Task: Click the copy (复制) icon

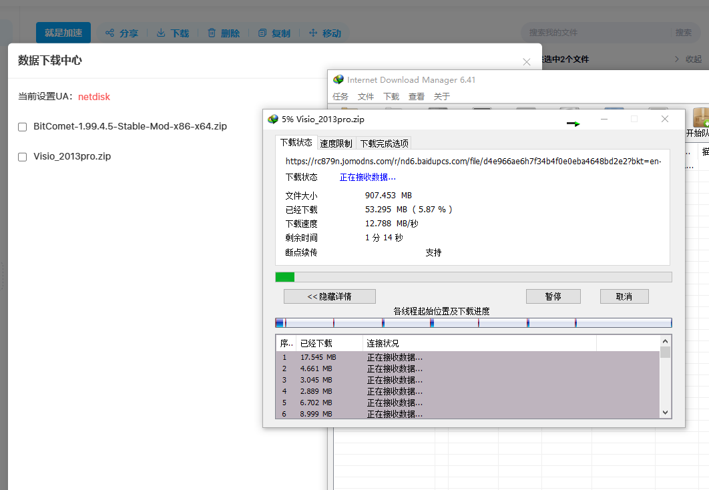Action: coord(262,33)
